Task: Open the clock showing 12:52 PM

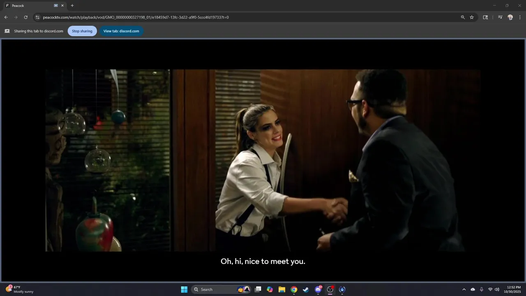Action: coord(513,289)
